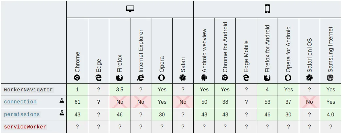Click the desktop Opera browser logo icon
This screenshot has width=342, height=133.
pos(162,78)
